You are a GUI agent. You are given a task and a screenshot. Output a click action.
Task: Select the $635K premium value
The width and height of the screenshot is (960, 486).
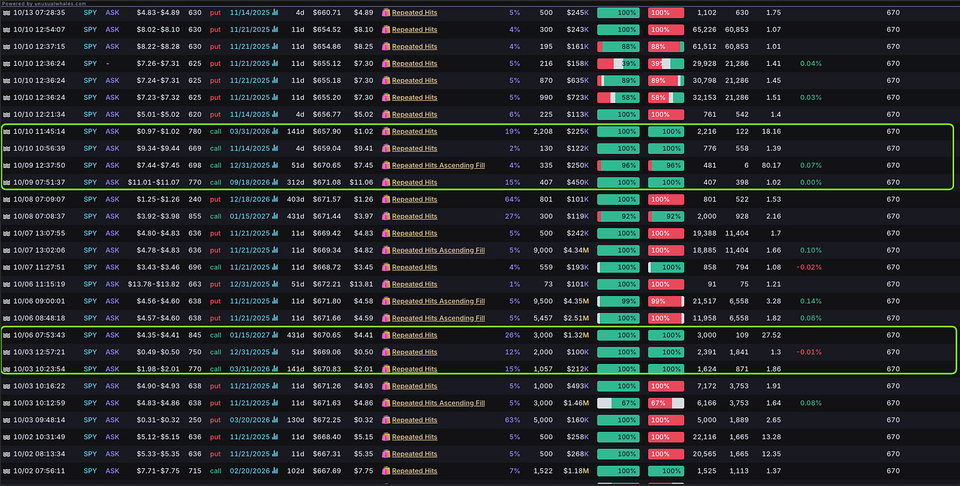[x=577, y=80]
